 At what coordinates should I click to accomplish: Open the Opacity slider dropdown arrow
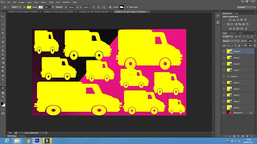pyautogui.click(x=255, y=41)
